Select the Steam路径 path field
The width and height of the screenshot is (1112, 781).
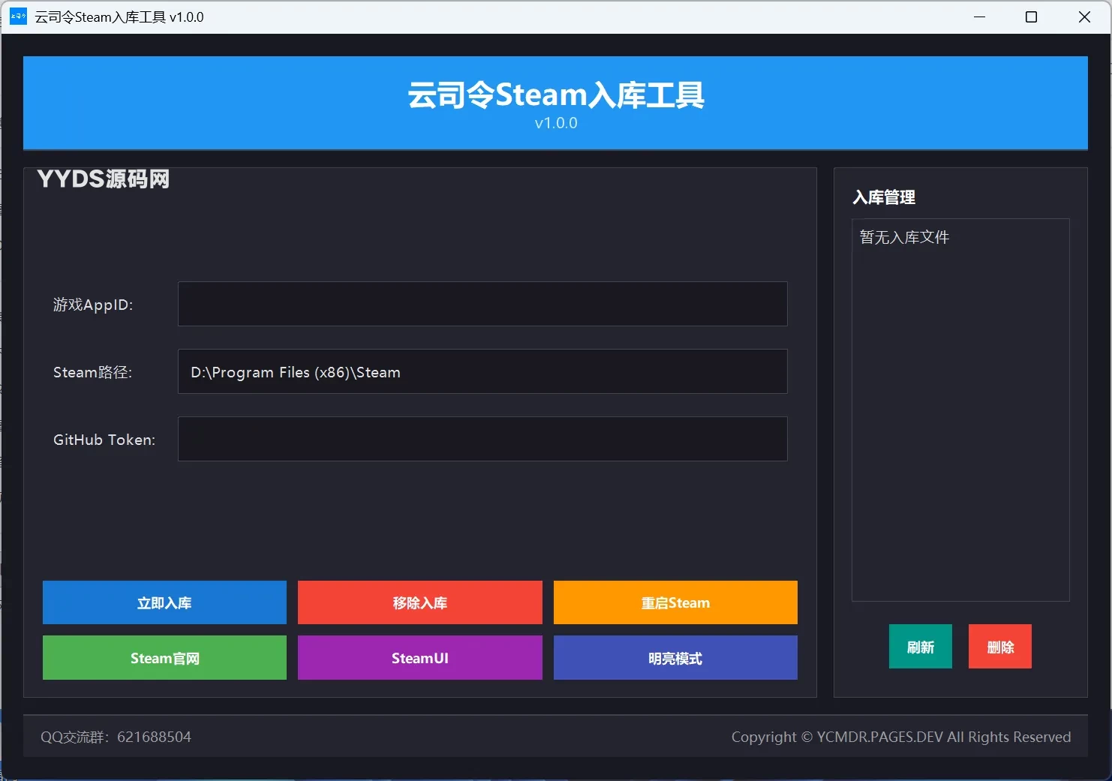point(482,371)
